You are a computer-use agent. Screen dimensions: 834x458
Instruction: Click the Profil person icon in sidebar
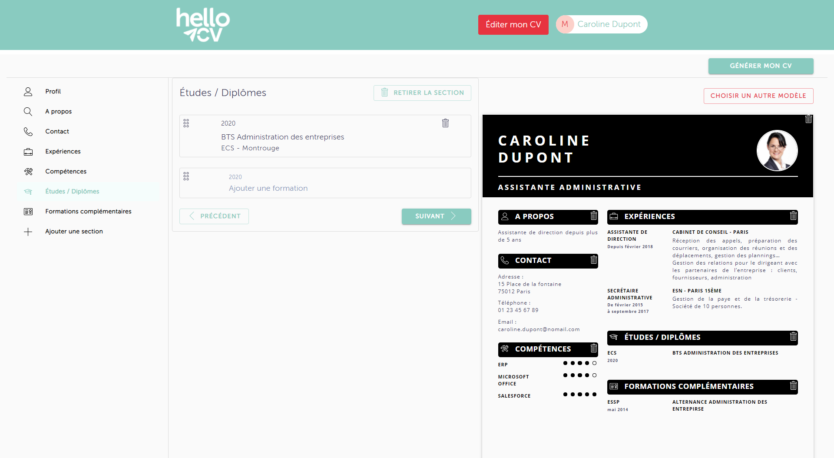pos(28,92)
